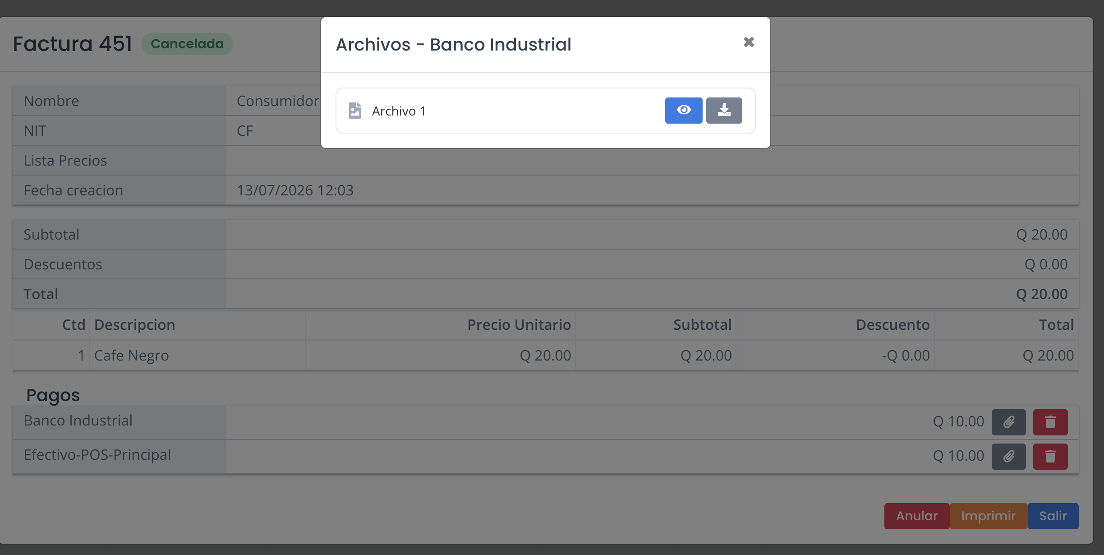Click the Salir button
The width and height of the screenshot is (1104, 555).
tap(1053, 516)
